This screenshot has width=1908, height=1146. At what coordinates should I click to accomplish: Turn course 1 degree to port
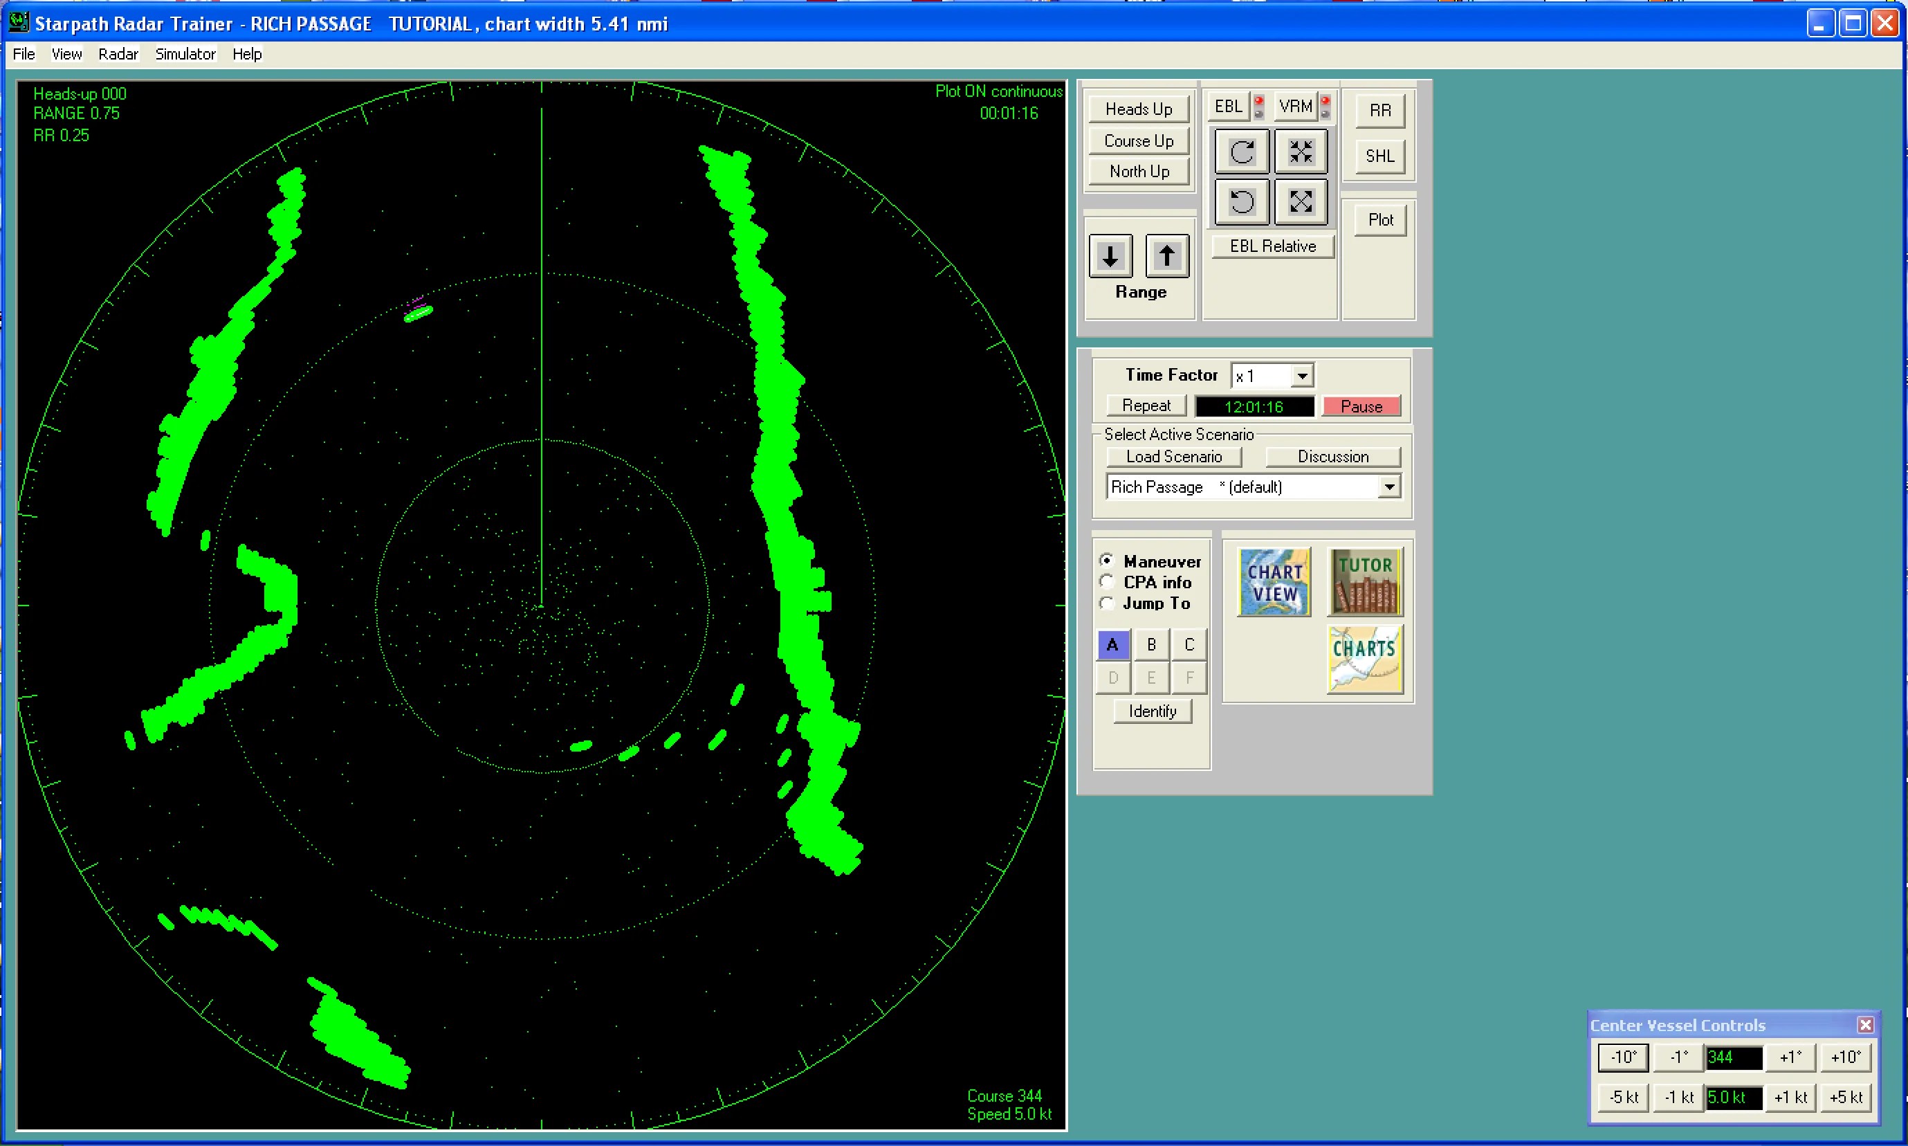click(x=1679, y=1057)
